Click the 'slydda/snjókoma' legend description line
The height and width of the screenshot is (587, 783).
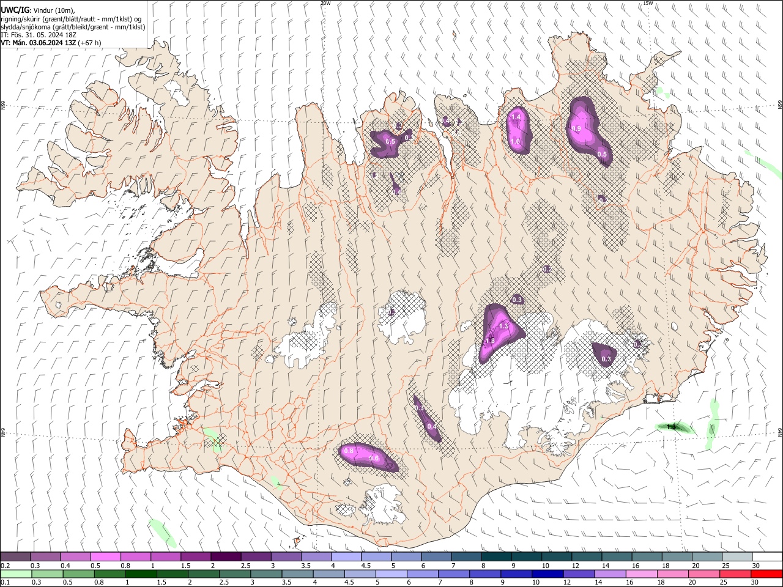(73, 27)
